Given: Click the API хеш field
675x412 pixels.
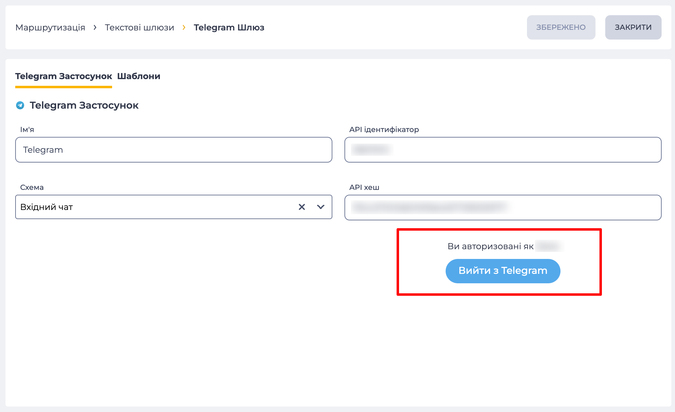Looking at the screenshot, I should [503, 208].
